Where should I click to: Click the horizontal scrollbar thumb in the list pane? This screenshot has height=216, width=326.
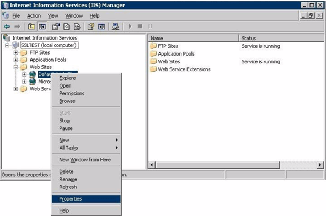pos(218,165)
